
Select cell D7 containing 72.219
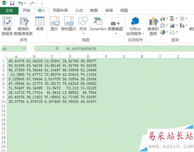70,88
